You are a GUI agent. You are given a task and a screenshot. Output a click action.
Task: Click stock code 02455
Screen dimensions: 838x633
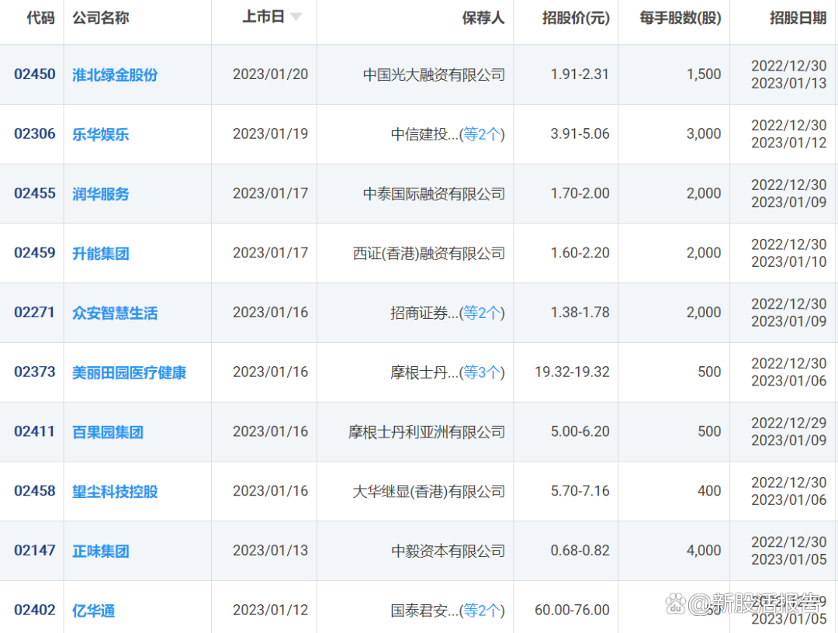pos(35,193)
